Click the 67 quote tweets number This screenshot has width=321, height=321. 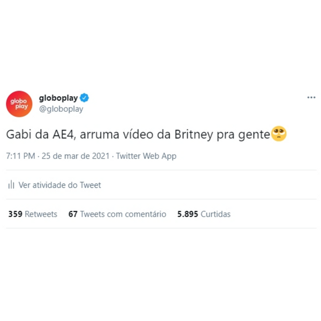tap(73, 214)
